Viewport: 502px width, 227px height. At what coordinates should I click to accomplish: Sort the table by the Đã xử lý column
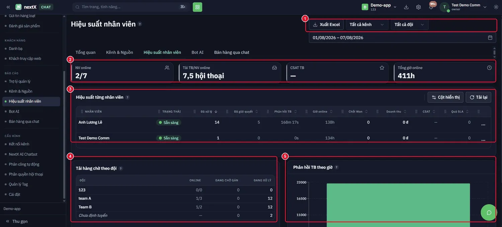[209, 111]
